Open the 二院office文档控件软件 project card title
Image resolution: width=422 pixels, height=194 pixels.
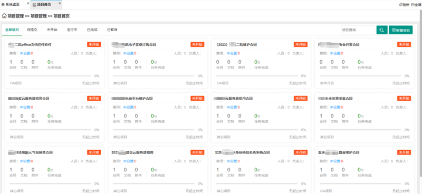[30, 45]
